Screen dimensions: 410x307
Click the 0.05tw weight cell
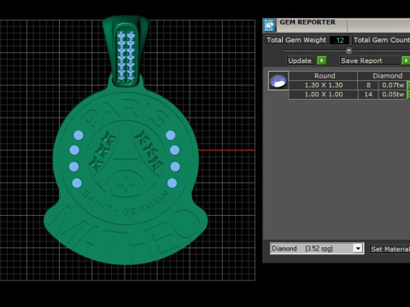(x=393, y=95)
